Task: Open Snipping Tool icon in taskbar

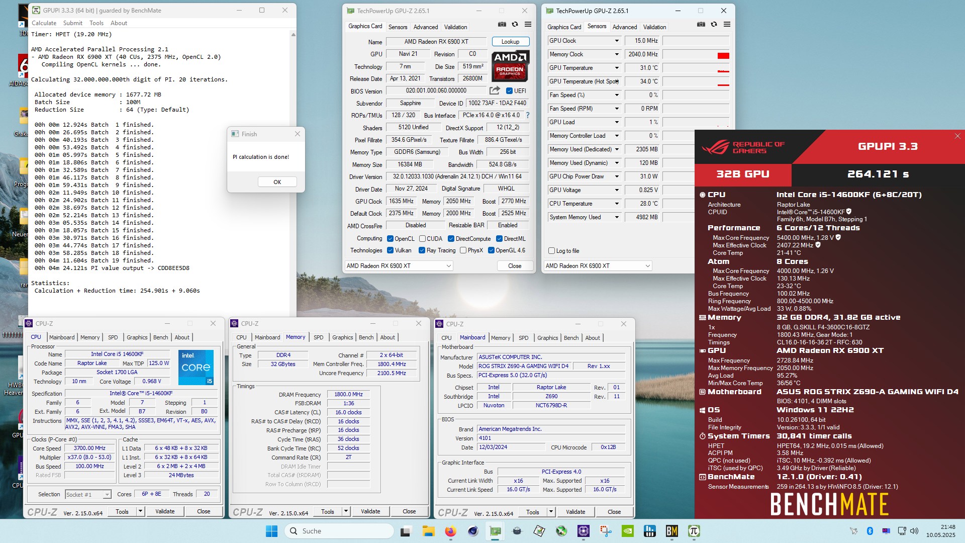Action: click(x=606, y=531)
